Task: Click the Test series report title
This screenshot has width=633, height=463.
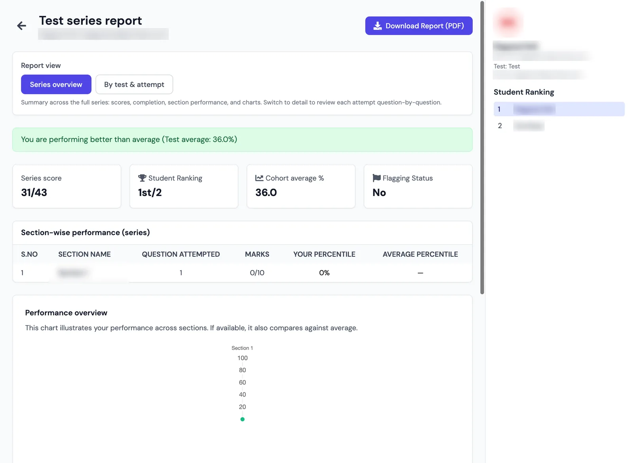Action: click(x=90, y=21)
